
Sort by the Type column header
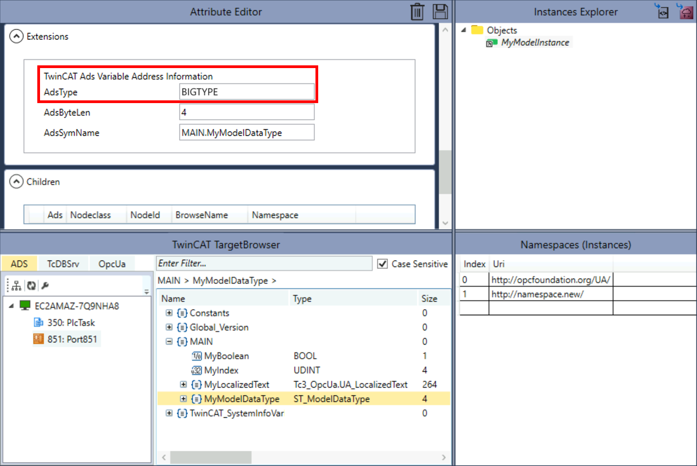pyautogui.click(x=354, y=298)
